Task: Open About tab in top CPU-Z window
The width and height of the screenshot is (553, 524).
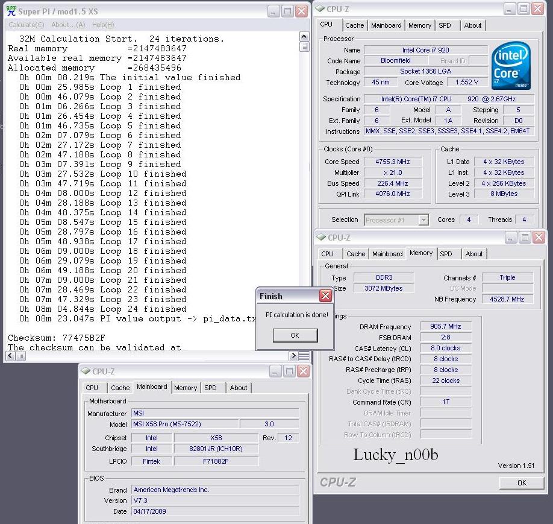Action: click(x=473, y=25)
